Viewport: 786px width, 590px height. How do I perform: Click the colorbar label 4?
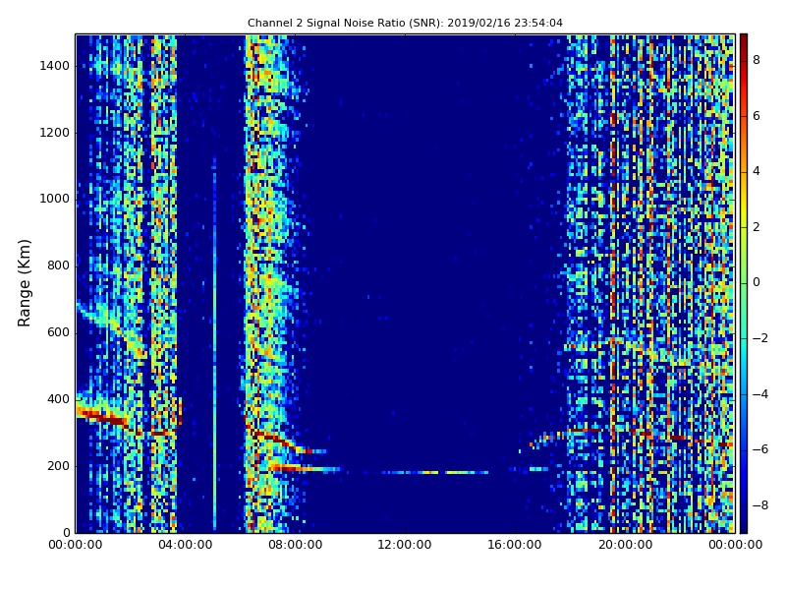coord(757,171)
